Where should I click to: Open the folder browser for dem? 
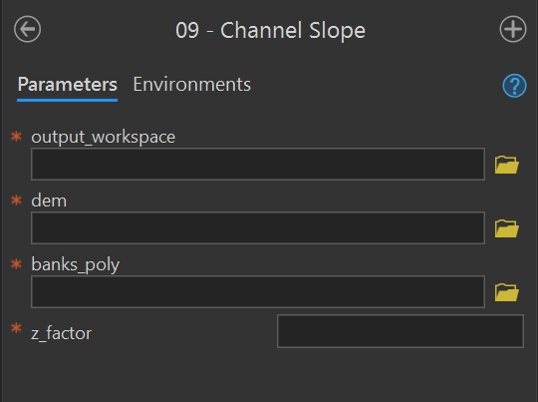coord(506,228)
